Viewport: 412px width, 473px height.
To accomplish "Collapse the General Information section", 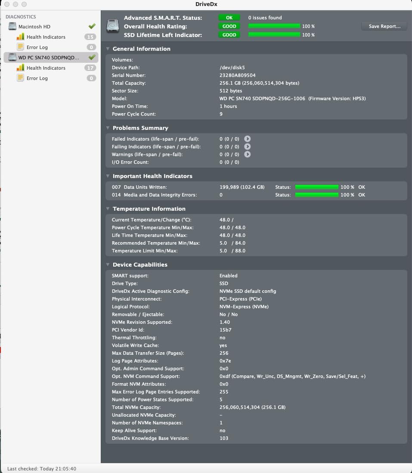I will 108,49.
